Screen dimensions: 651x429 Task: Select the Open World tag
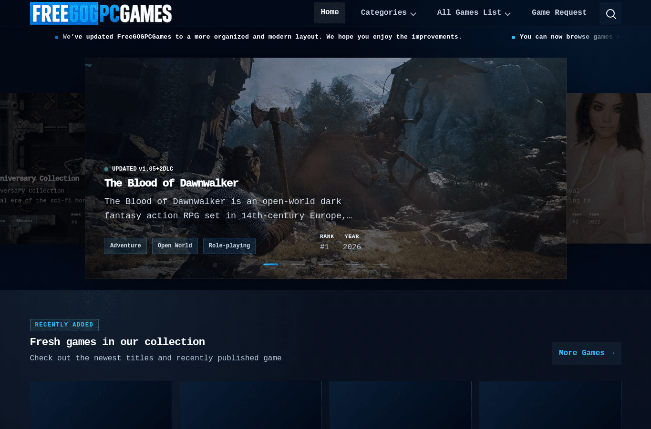click(x=175, y=246)
